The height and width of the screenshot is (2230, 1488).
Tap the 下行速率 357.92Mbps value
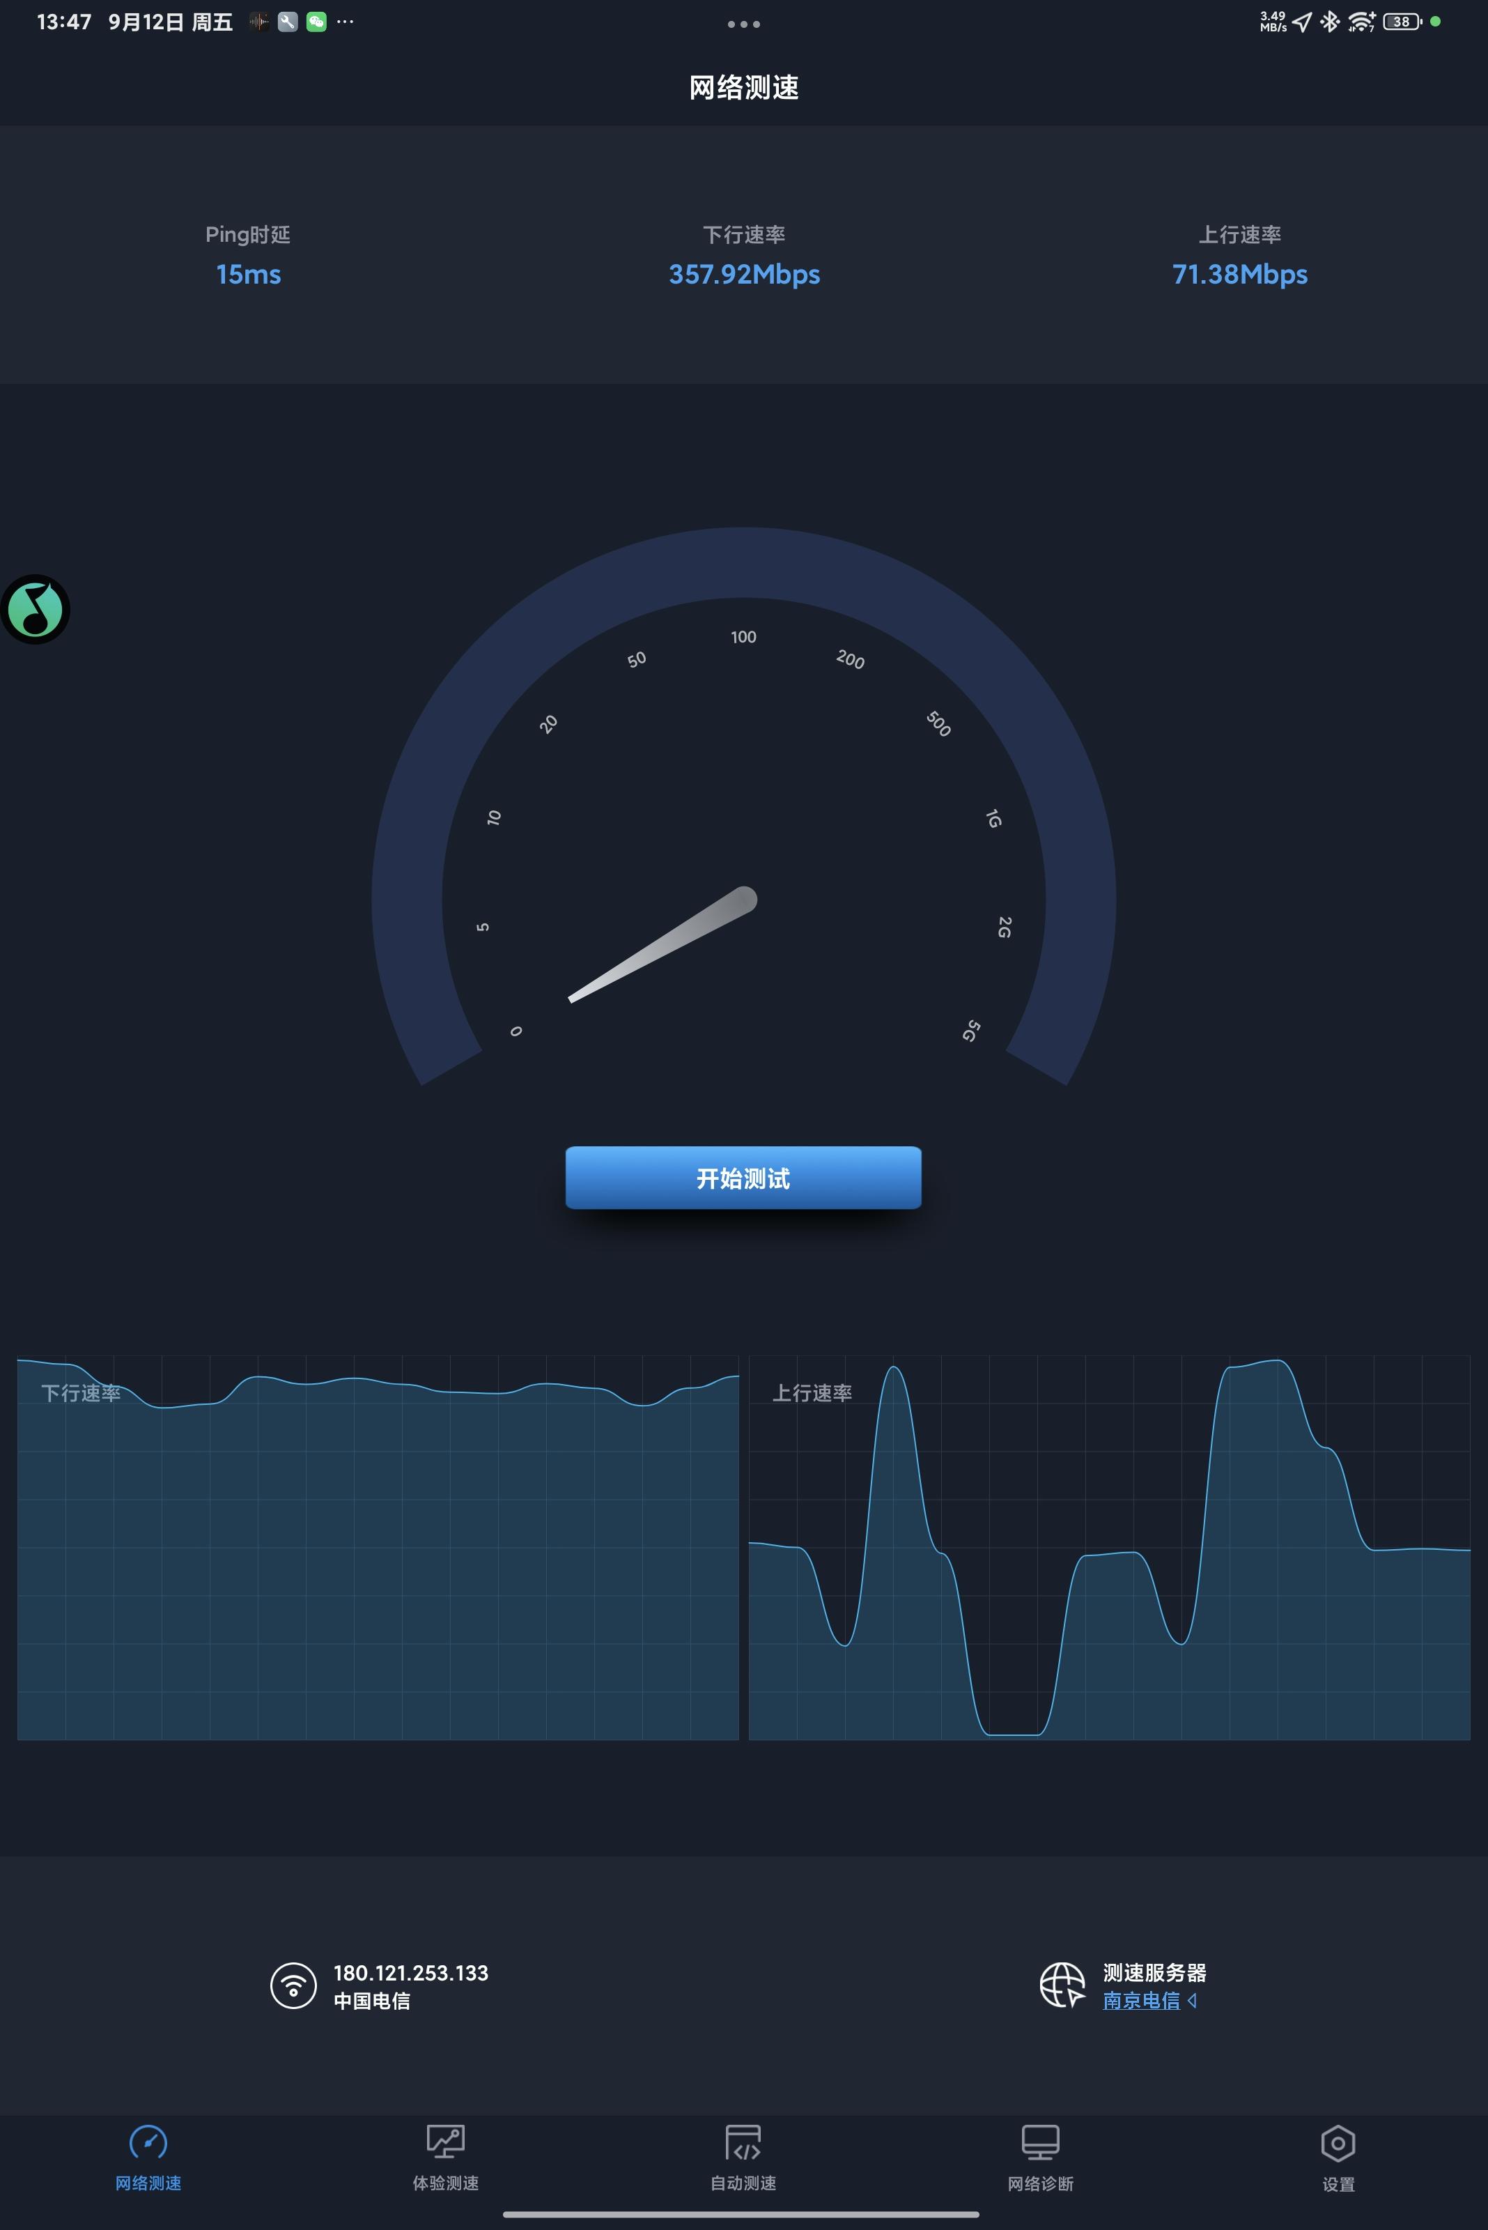744,275
